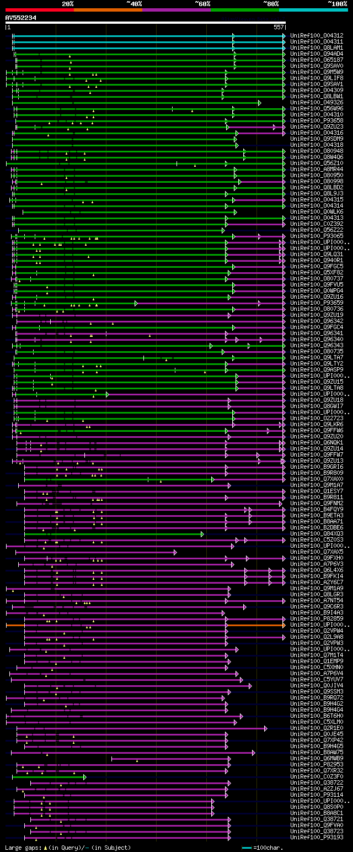Select hit UniRef100_Q56W96
This screenshot has width=353, height=852.
point(317,109)
